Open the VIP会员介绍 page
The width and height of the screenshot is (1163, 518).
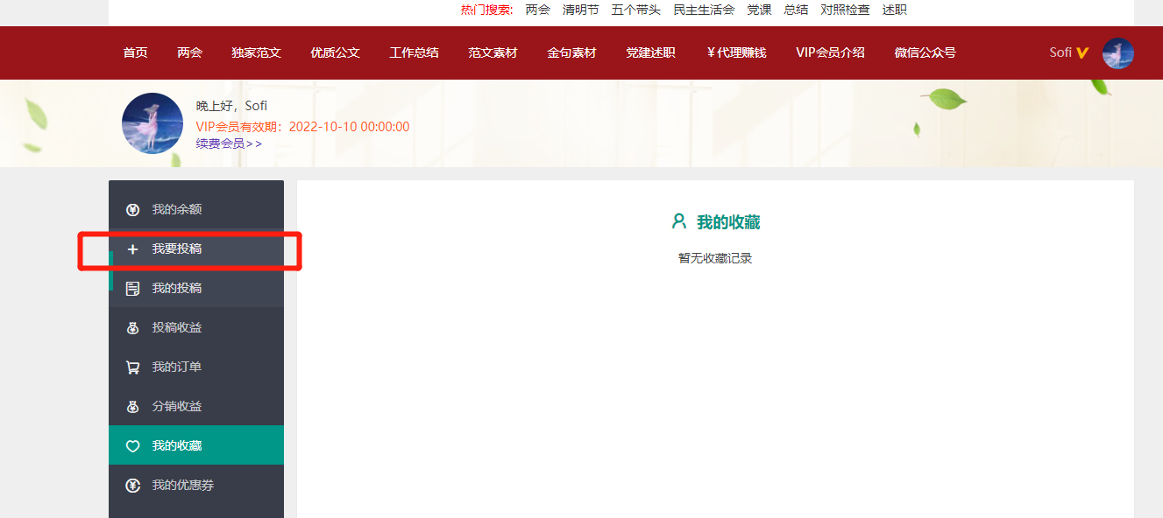tap(830, 52)
